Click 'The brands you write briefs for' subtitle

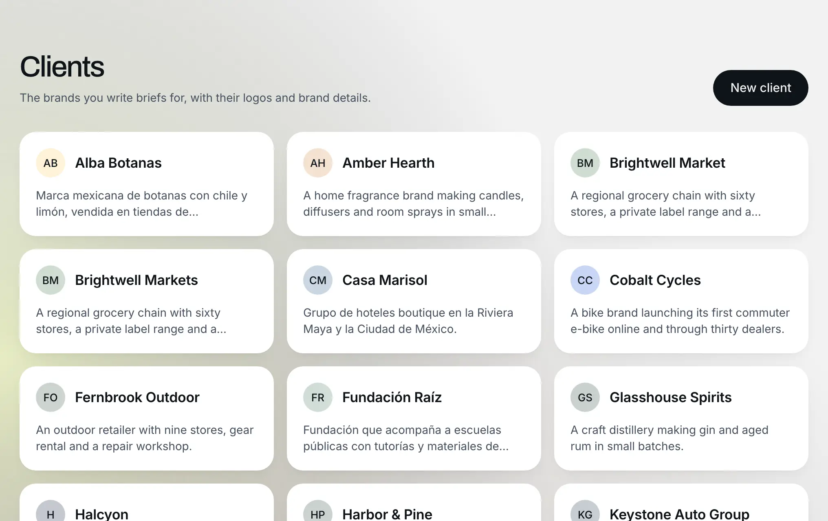(x=195, y=98)
